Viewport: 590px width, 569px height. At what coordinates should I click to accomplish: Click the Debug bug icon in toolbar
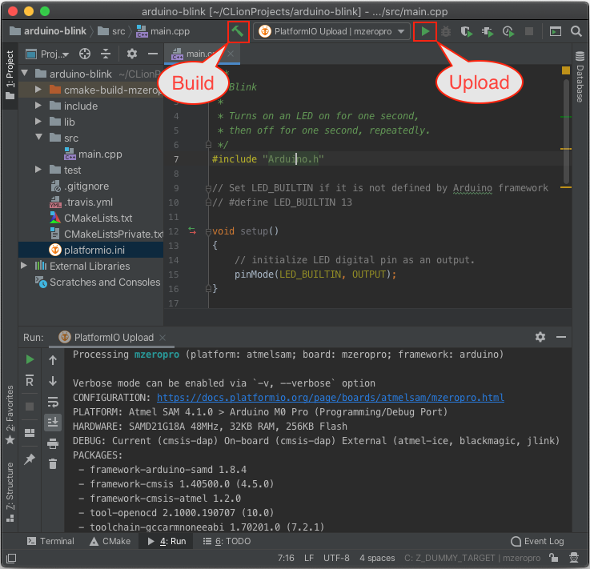pos(446,31)
